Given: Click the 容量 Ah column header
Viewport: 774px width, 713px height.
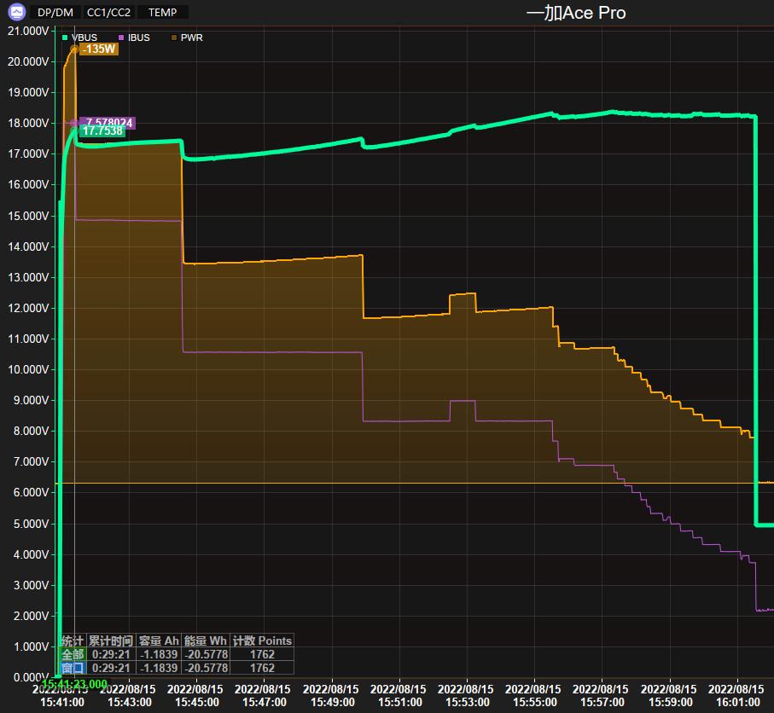Looking at the screenshot, I should 159,641.
